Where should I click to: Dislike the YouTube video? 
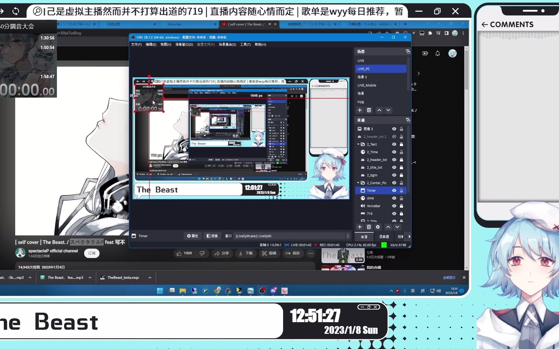[202, 253]
